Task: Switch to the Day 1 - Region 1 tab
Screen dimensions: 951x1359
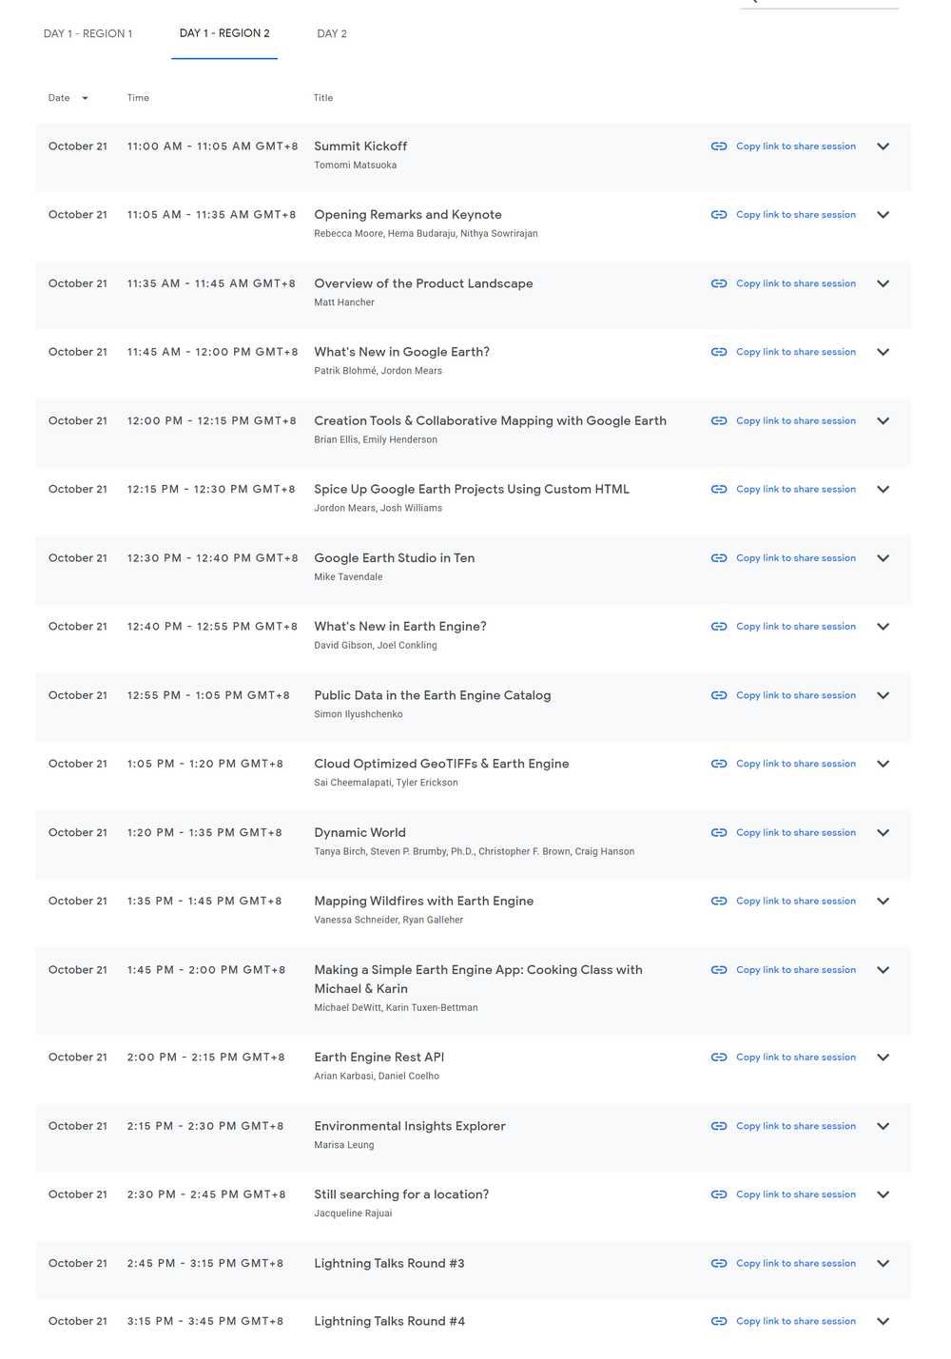Action: tap(87, 33)
